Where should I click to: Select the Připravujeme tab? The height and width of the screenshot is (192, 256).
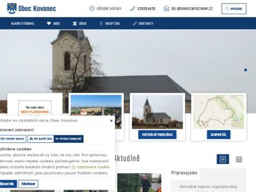[184, 173]
